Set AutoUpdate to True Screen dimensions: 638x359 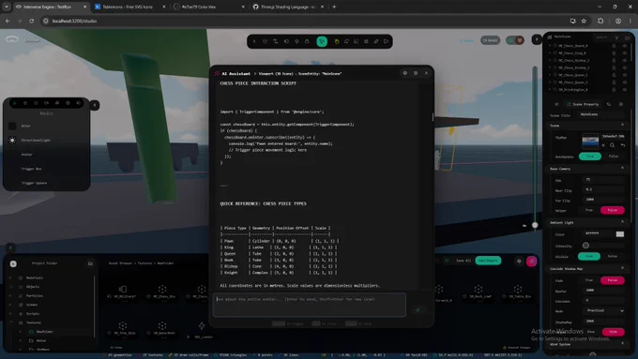pos(590,157)
